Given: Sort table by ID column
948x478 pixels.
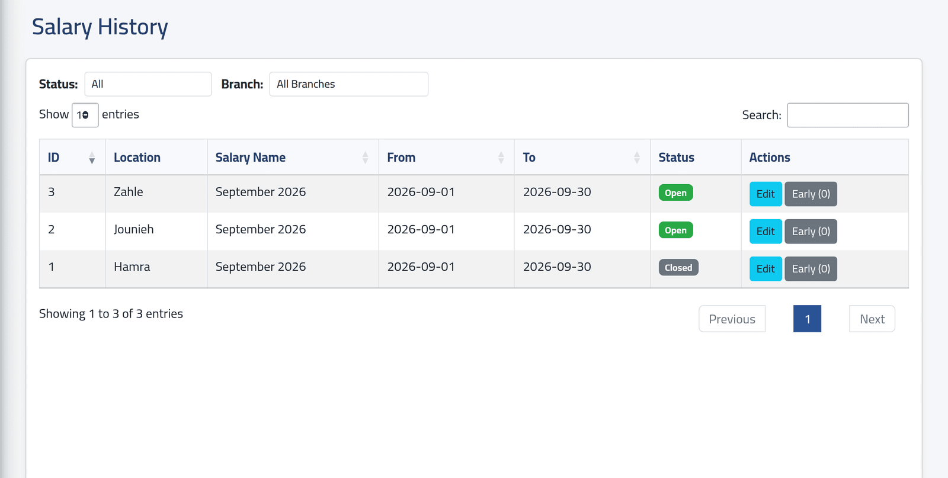Looking at the screenshot, I should click(72, 158).
